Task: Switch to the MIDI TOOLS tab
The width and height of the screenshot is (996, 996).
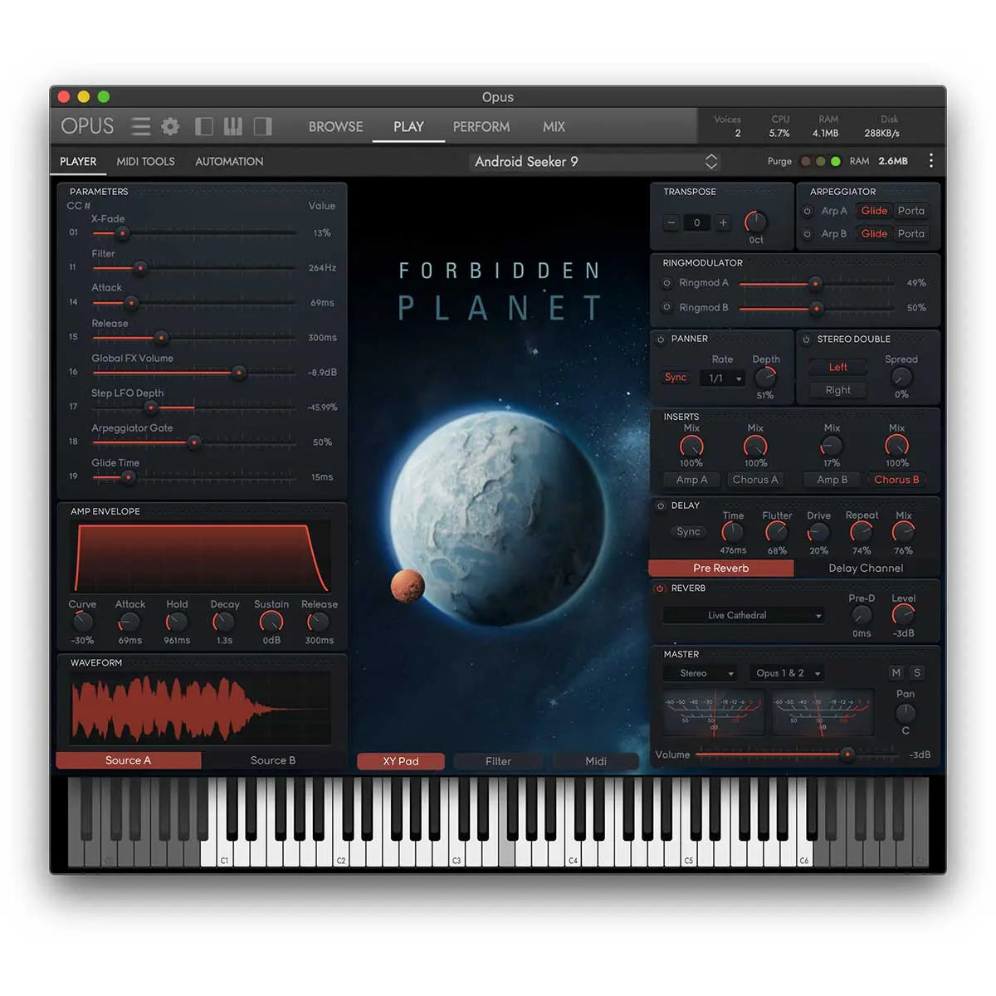Action: tap(146, 161)
